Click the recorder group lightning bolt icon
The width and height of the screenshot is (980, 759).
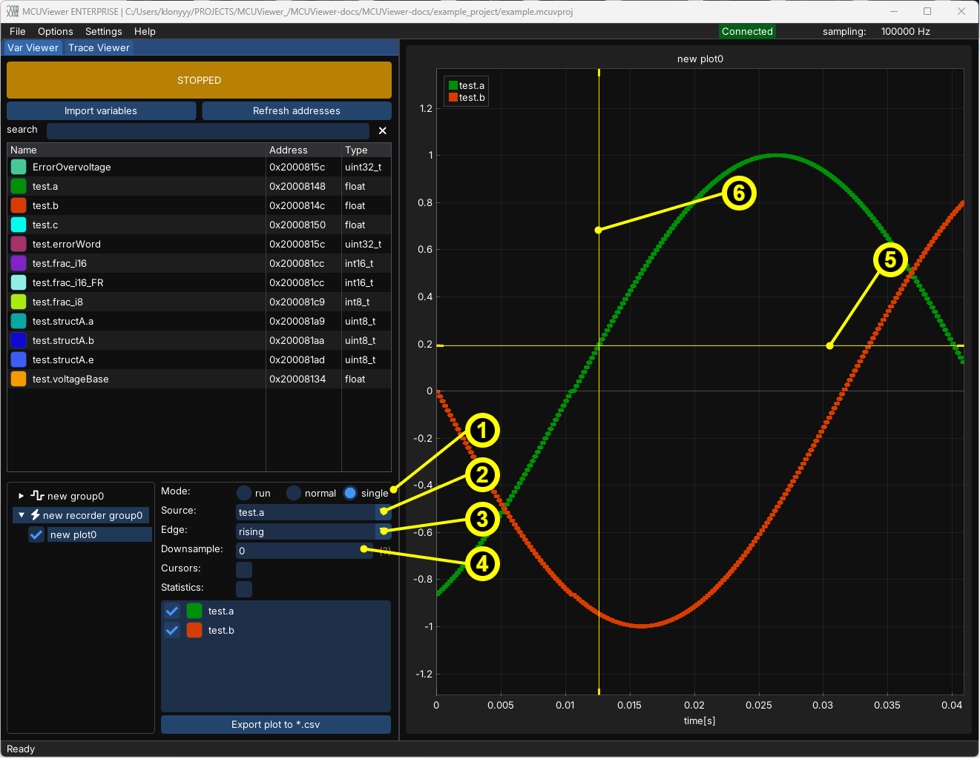tap(35, 515)
